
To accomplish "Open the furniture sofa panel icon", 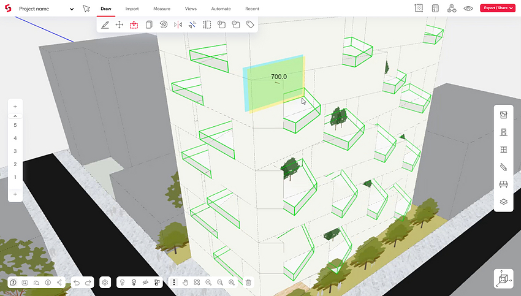I will pos(503,184).
